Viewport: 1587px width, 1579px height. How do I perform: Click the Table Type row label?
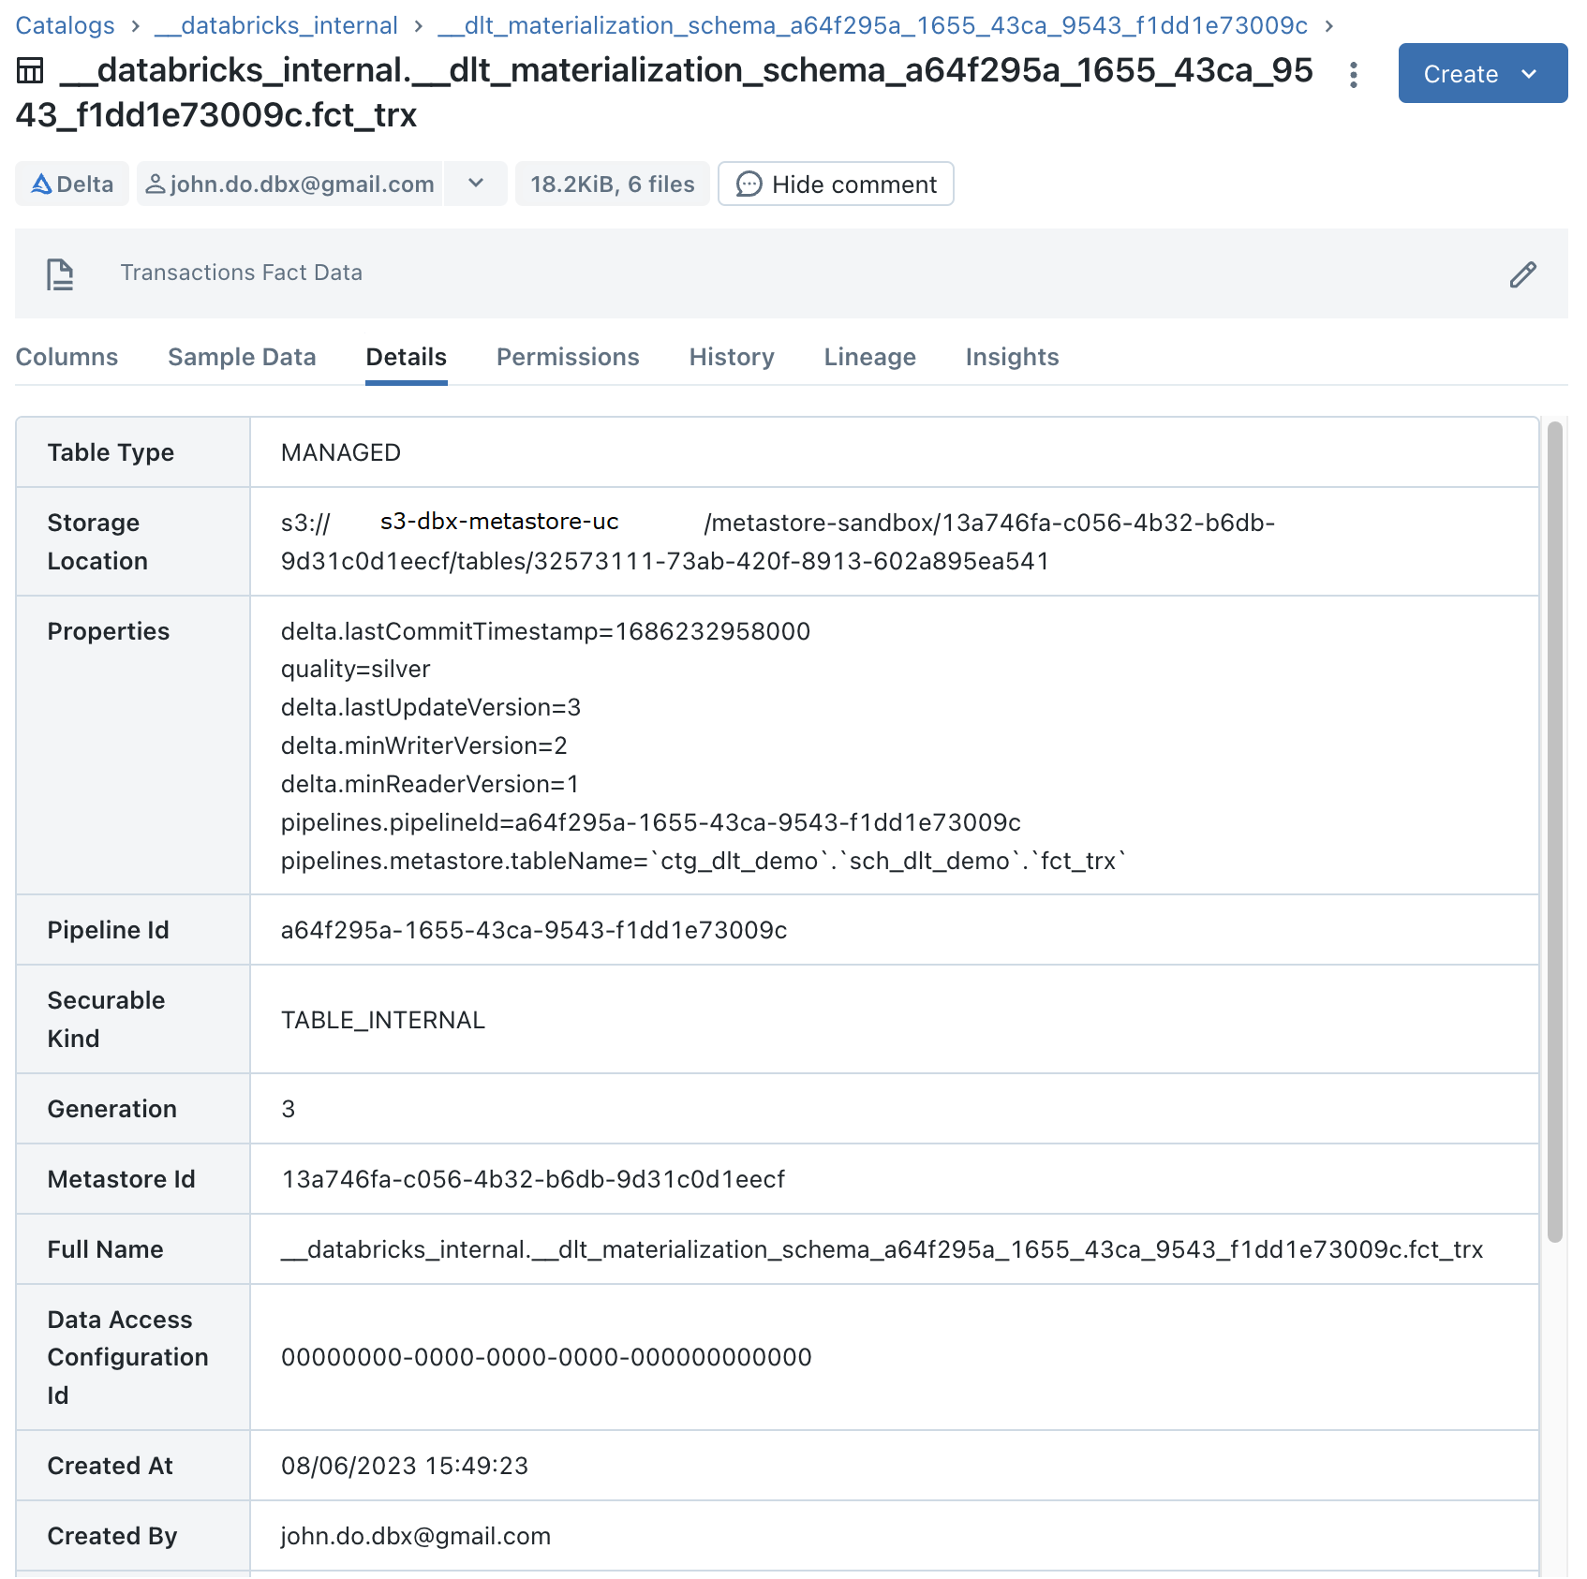point(111,452)
